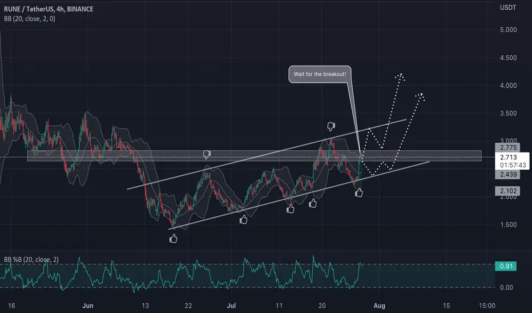Click the 4.500 level on the price scale
532x313 pixels.
point(508,58)
